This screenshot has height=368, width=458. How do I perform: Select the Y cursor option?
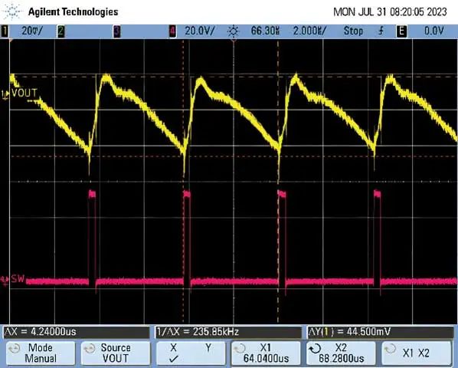point(208,348)
